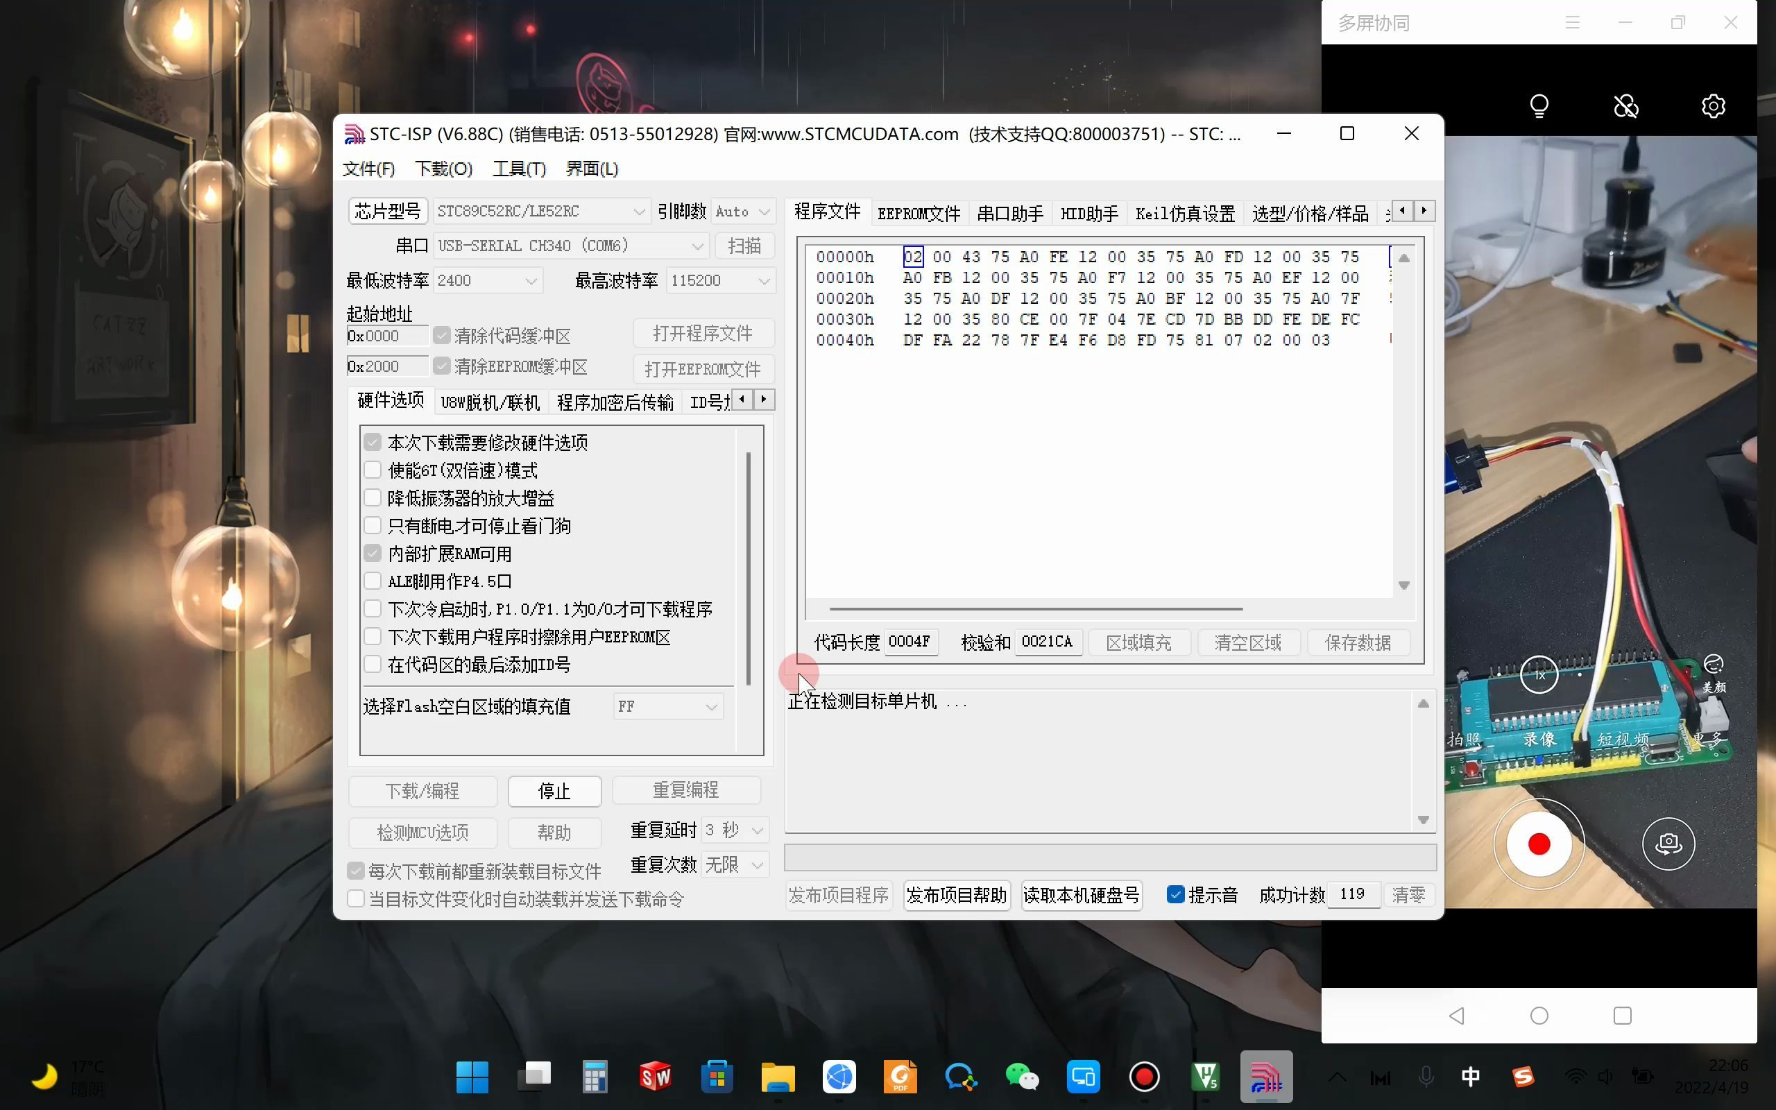Toggle the 提示音 checkbox
1776x1110 pixels.
coord(1176,894)
